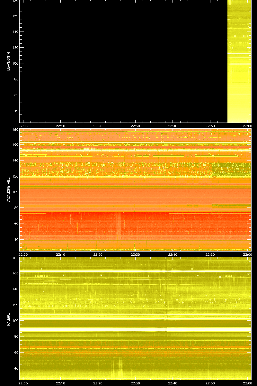257x386 pixels.
Task: Click 22:00 time label under Learmonth plot
Action: [23, 126]
